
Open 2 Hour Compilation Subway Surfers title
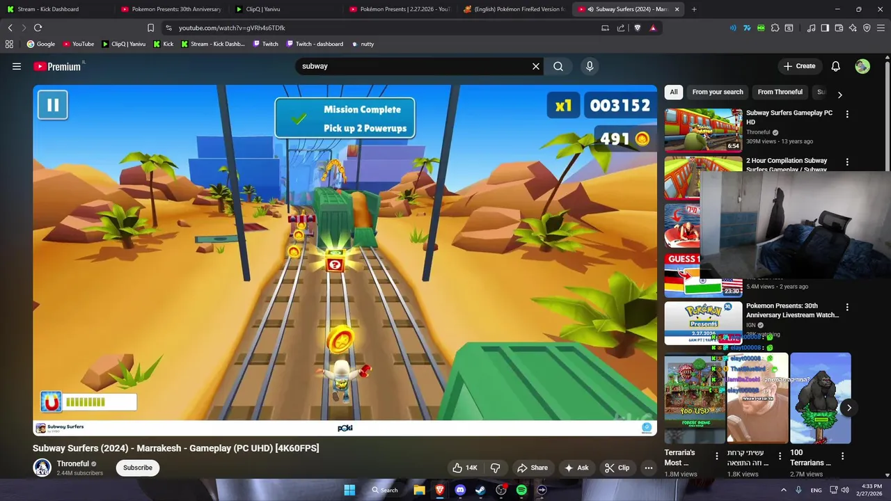tap(787, 165)
